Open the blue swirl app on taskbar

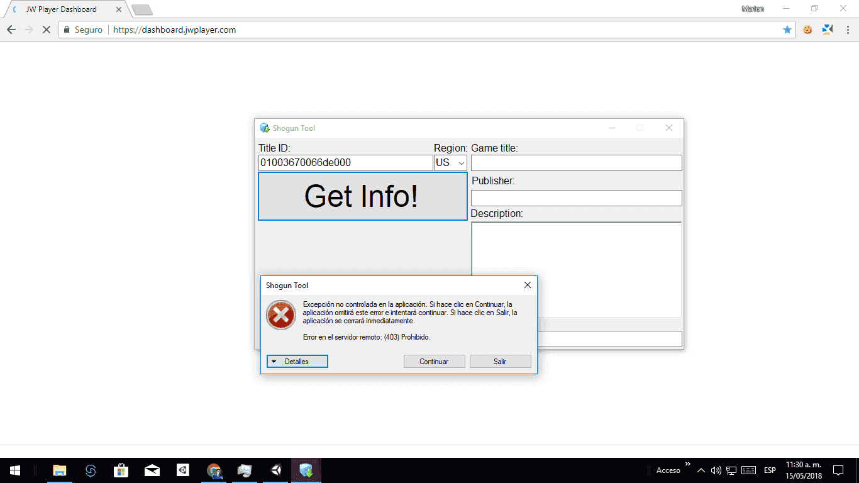[x=91, y=470]
